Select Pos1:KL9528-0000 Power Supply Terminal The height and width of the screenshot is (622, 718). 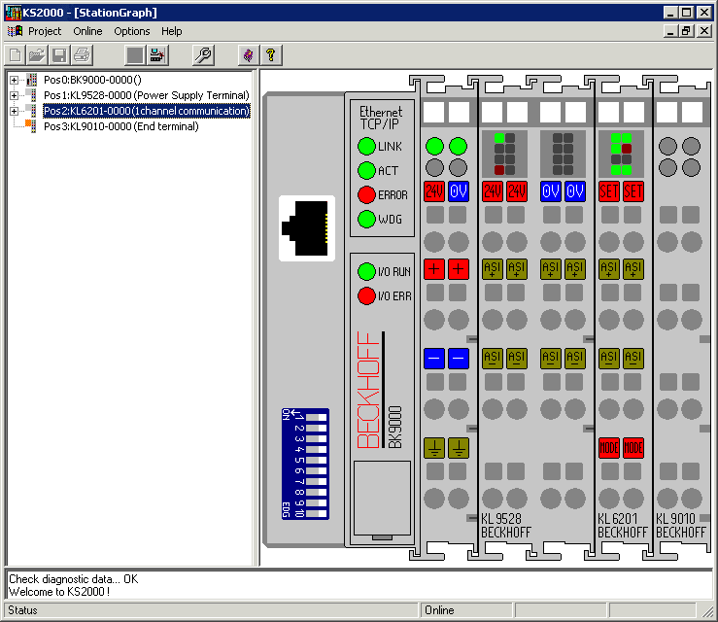[147, 95]
